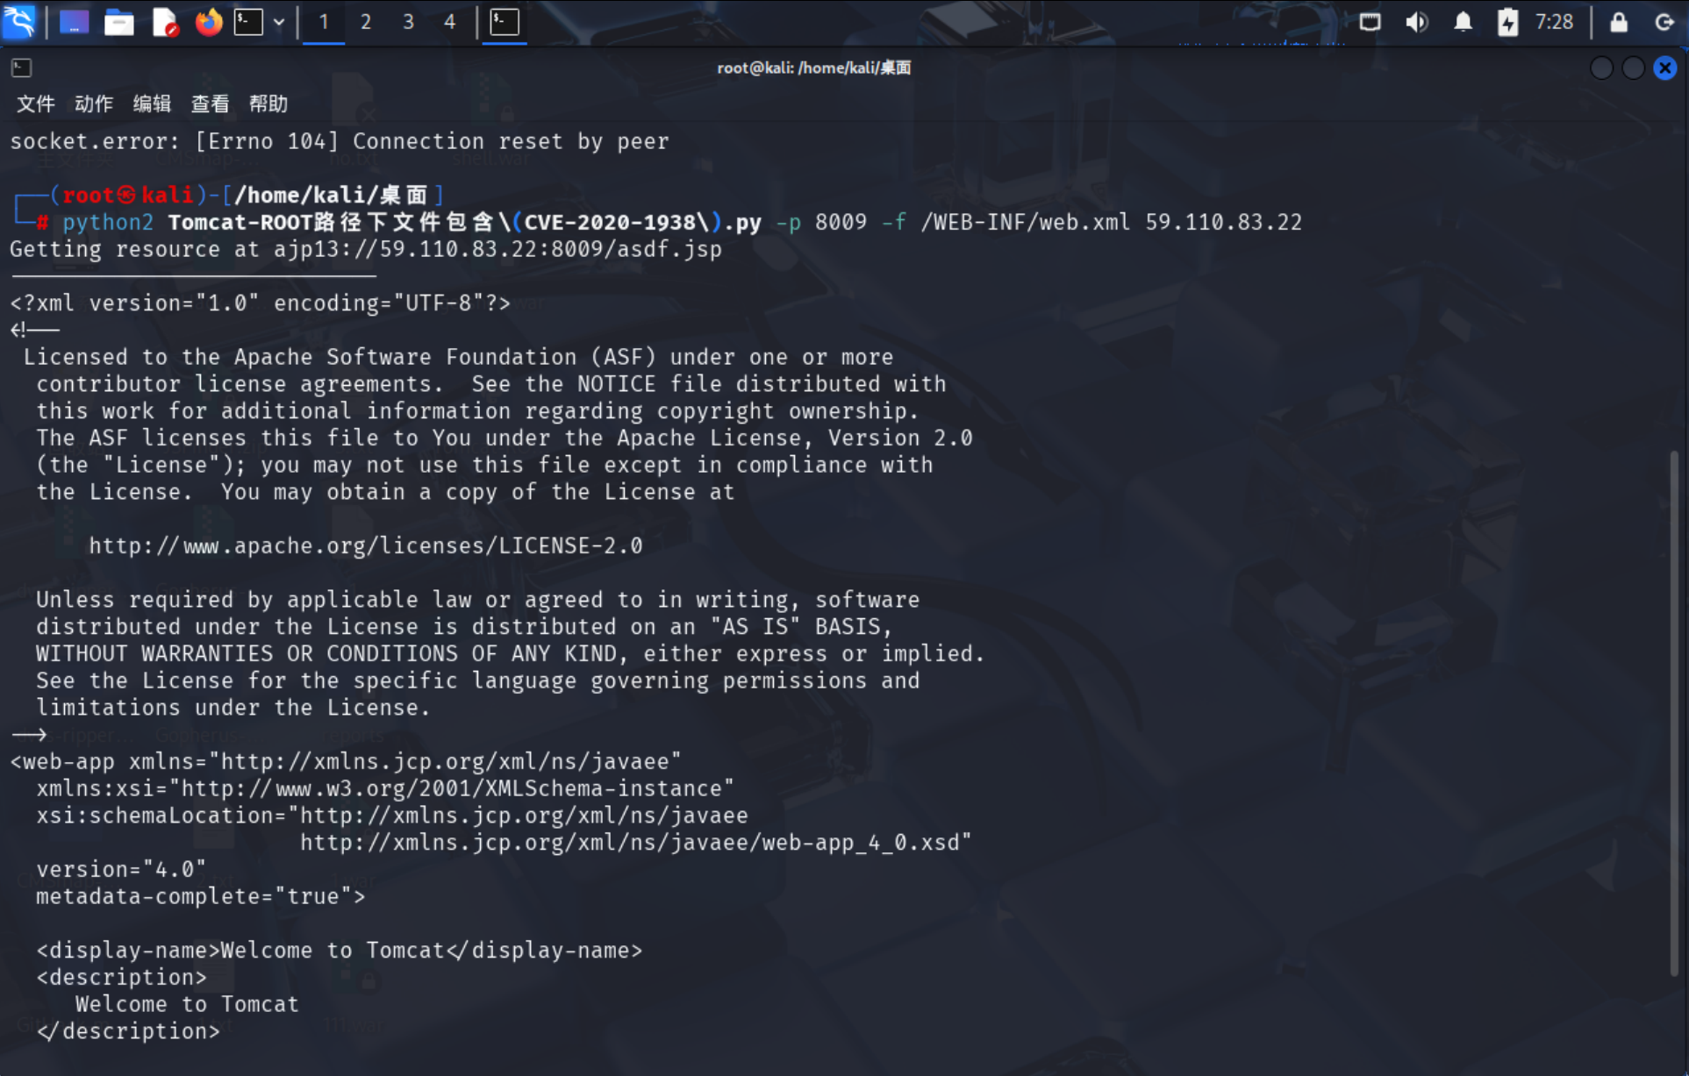Click the 7:28 clock in the panel
This screenshot has width=1689, height=1076.
(1554, 22)
